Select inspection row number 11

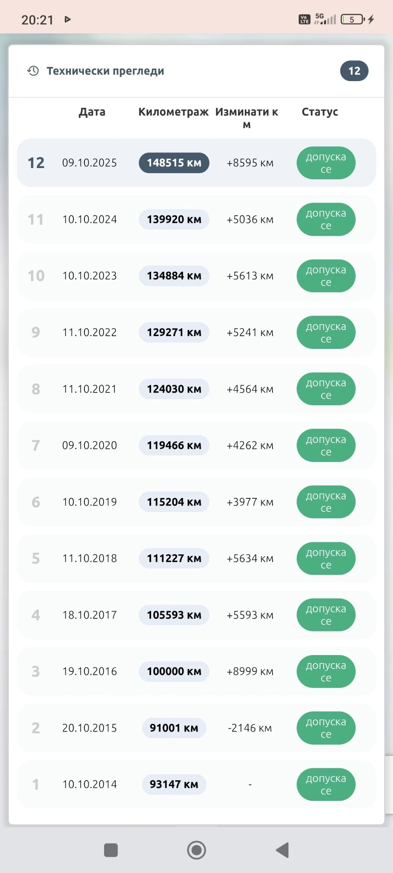pos(196,219)
